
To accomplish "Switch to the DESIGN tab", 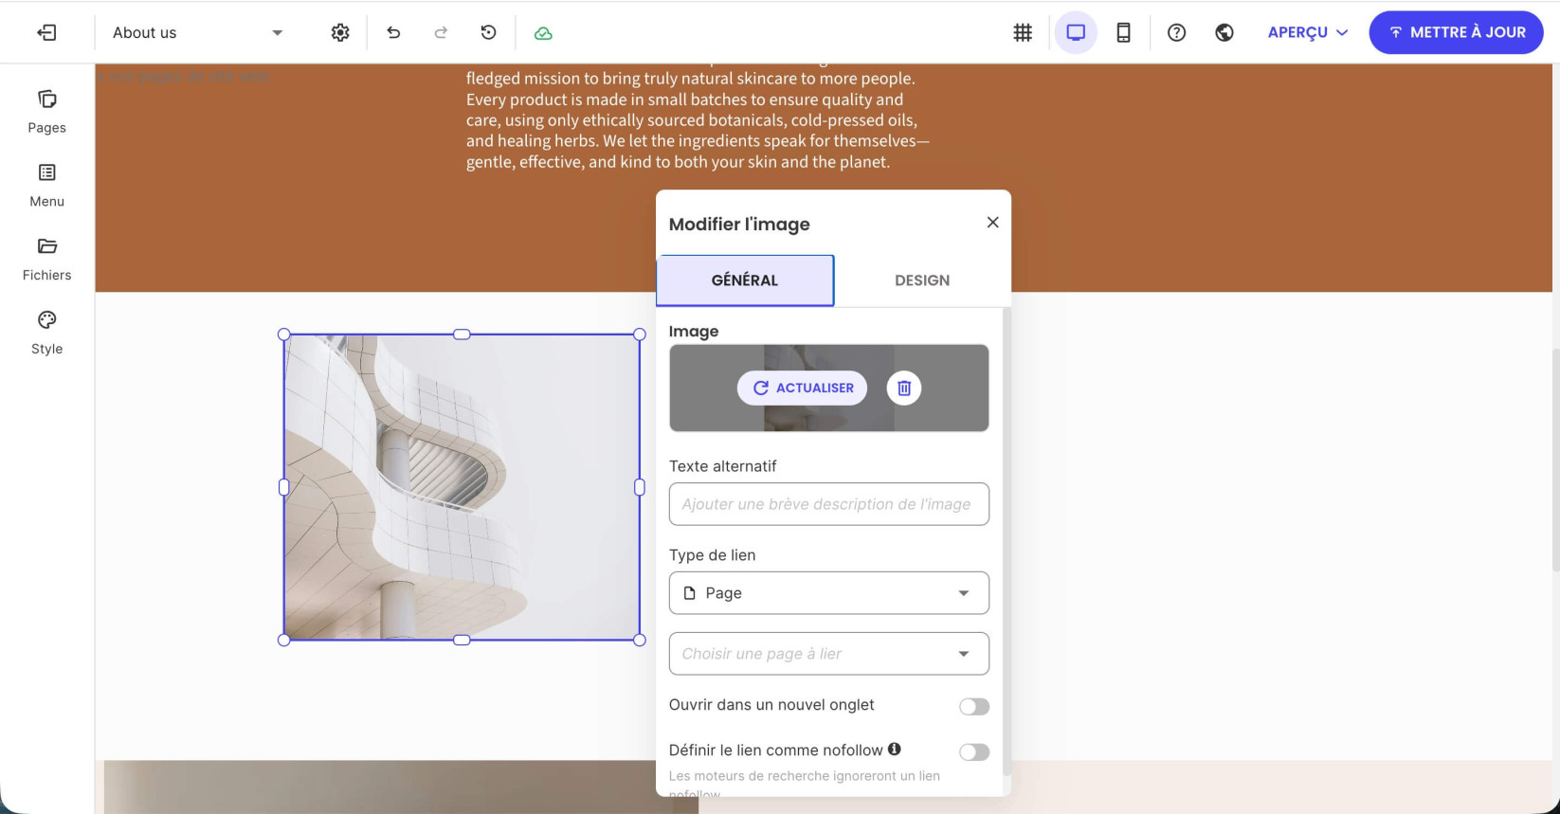I will tap(922, 280).
